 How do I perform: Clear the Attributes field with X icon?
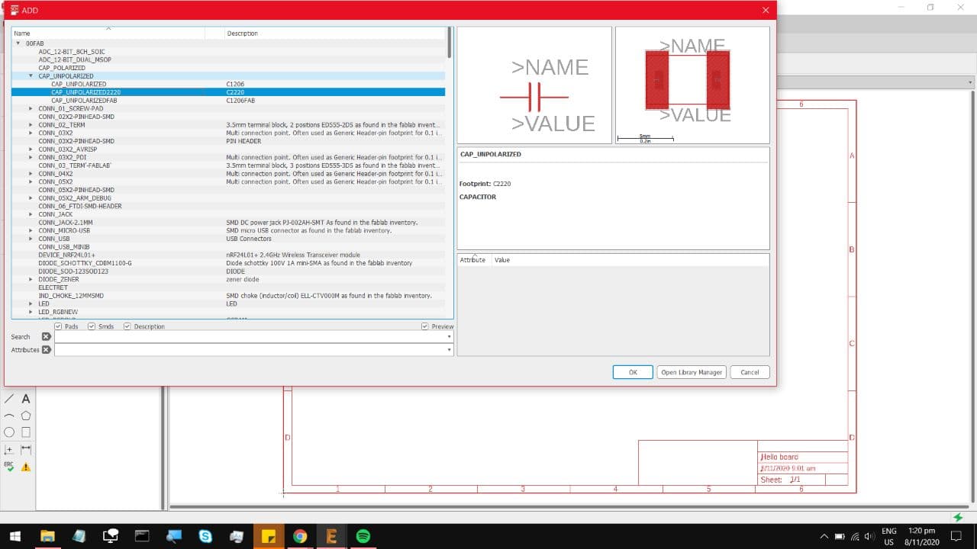coord(46,349)
